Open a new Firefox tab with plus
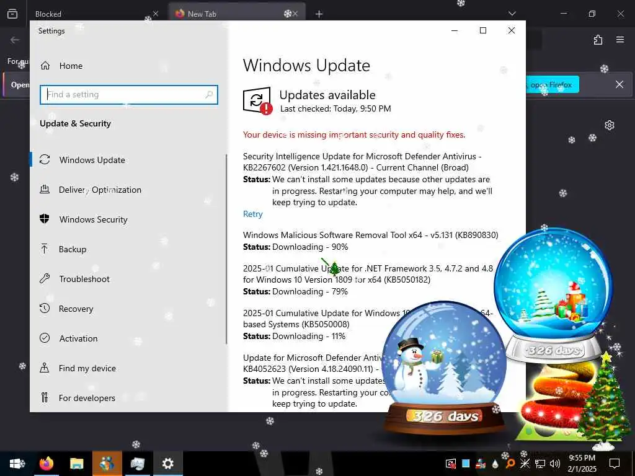 click(319, 14)
